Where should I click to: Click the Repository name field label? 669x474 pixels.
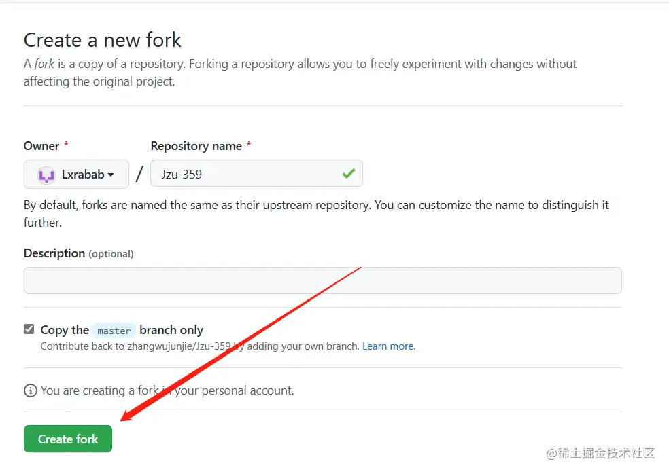click(x=196, y=146)
